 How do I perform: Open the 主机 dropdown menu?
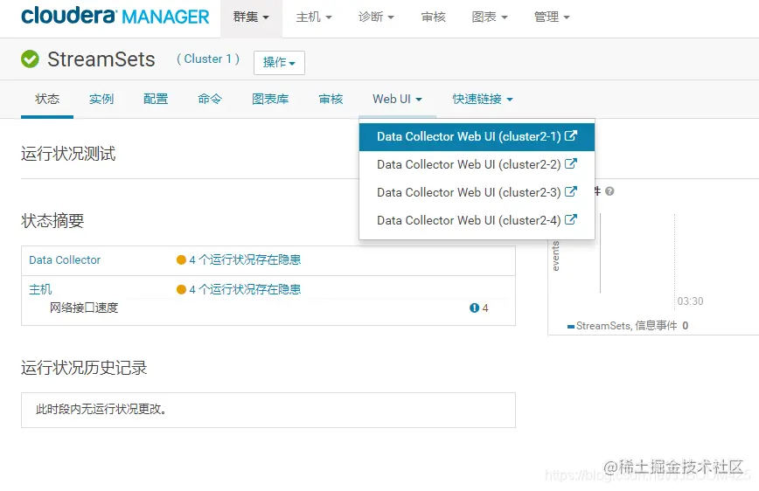[314, 17]
